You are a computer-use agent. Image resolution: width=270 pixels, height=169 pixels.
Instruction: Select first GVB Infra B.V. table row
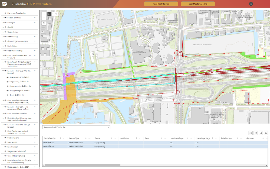point(154,143)
